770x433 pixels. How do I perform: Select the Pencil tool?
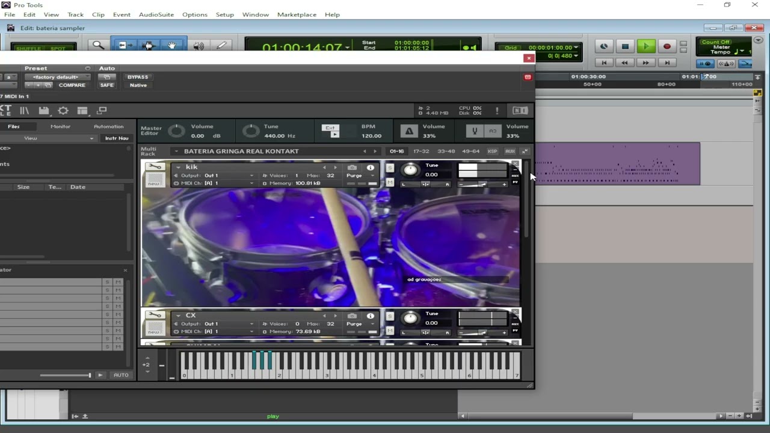click(x=221, y=45)
